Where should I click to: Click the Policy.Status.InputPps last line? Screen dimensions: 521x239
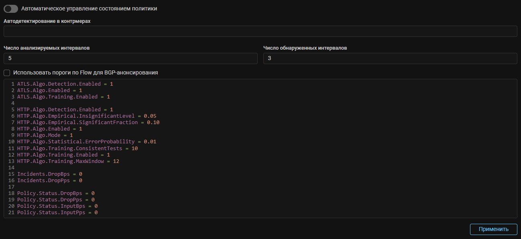pos(57,213)
